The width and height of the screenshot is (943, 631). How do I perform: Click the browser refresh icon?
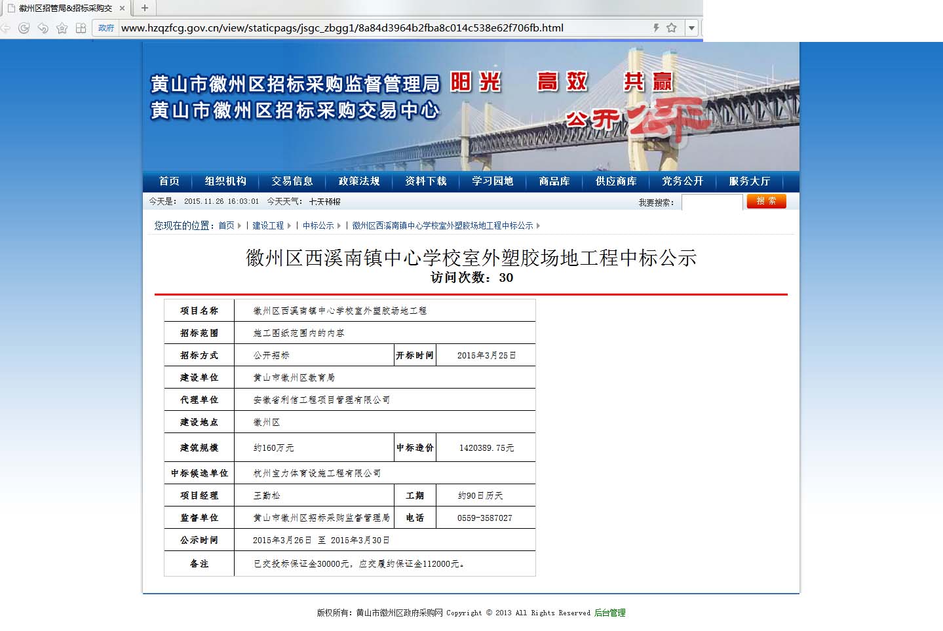[x=24, y=28]
